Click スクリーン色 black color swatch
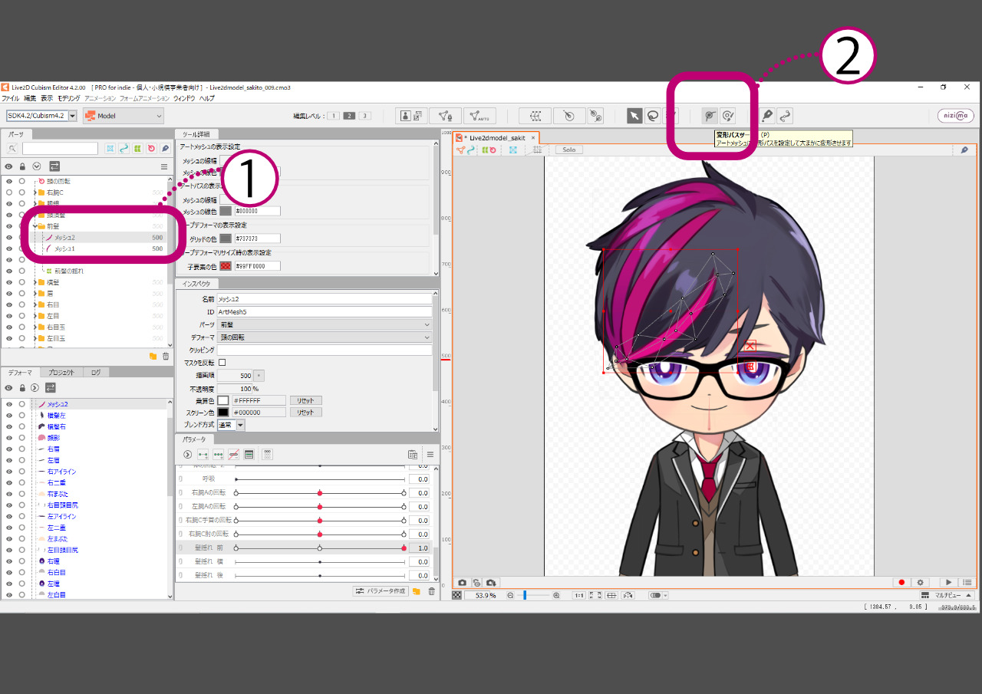The width and height of the screenshot is (982, 694). [223, 413]
